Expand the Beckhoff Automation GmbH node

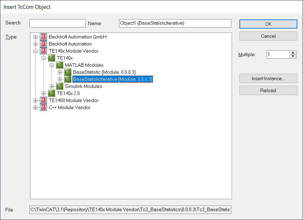pyautogui.click(x=35, y=37)
